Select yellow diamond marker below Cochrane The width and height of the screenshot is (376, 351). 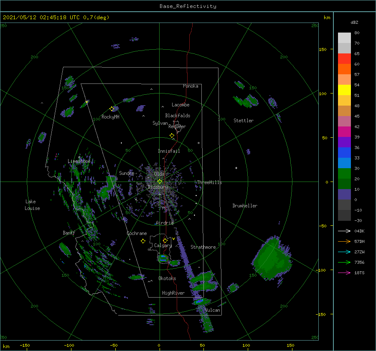[x=143, y=241]
